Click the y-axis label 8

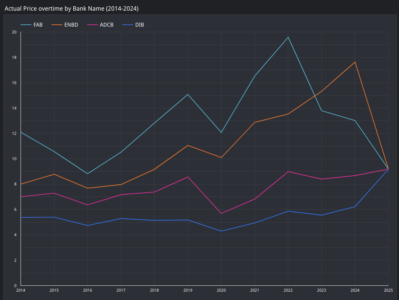[x=15, y=184]
